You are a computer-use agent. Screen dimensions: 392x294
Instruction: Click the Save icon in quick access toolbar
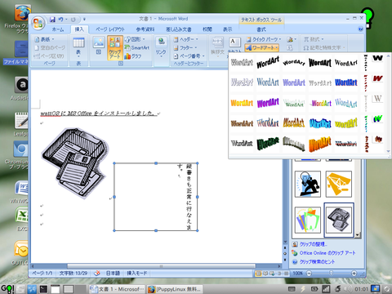coord(52,20)
